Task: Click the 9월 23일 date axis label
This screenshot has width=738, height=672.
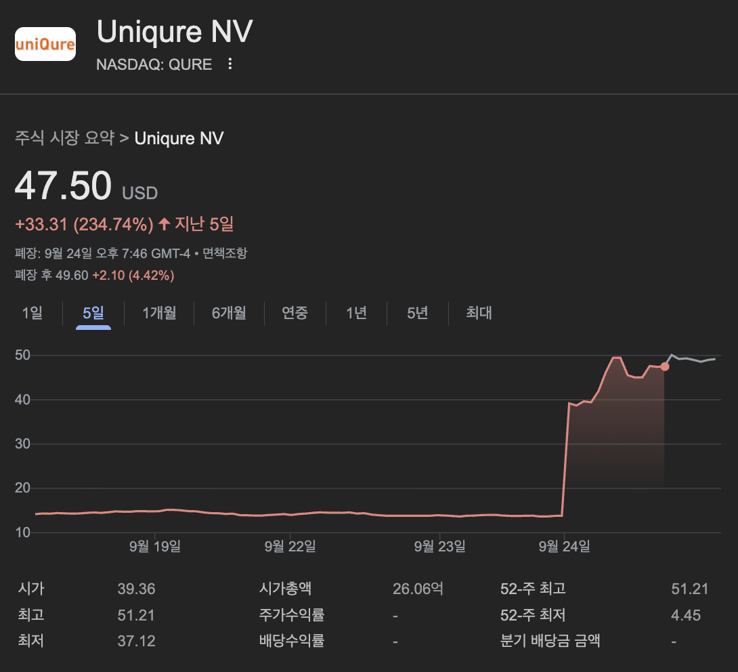Action: [x=439, y=546]
